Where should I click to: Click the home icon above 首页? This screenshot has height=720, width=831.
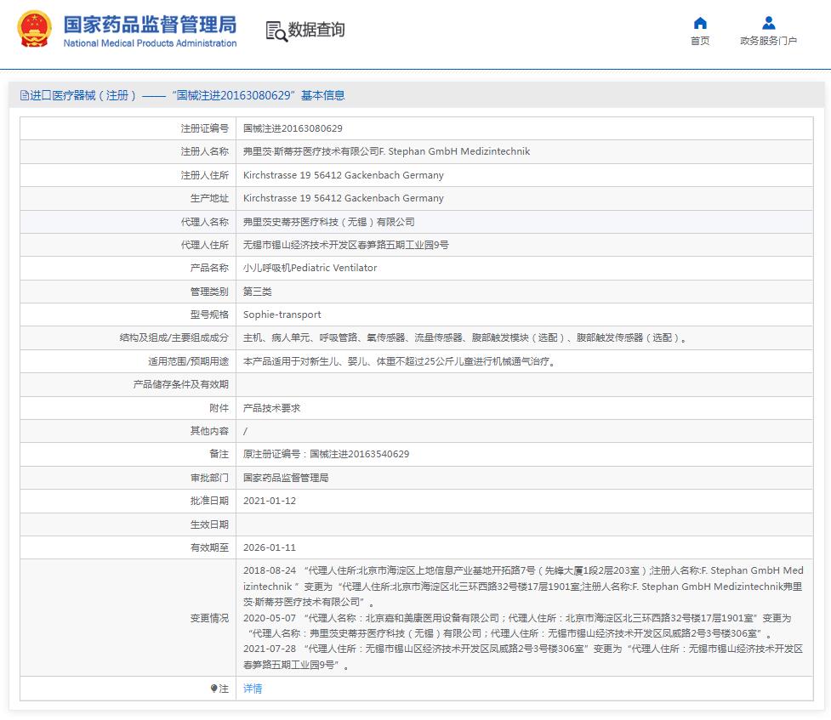coord(699,21)
